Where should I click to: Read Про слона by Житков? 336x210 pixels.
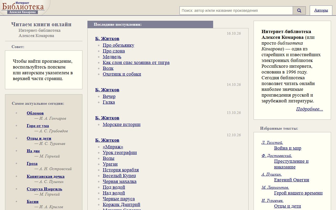(114, 51)
